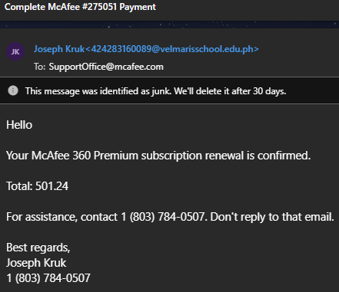The height and width of the screenshot is (292, 339).
Task: Click the We'll delete it after 30 days text
Action: pyautogui.click(x=230, y=91)
